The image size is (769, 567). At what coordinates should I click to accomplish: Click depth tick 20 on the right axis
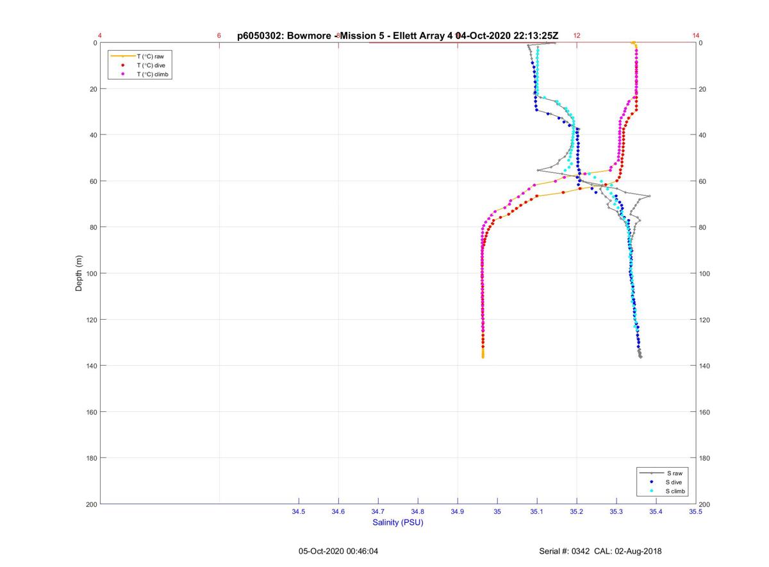[x=703, y=89]
